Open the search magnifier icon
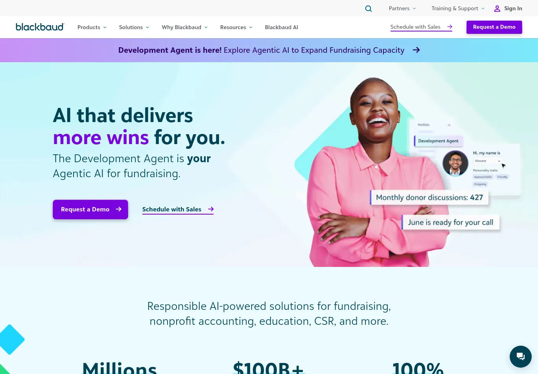 click(x=368, y=8)
